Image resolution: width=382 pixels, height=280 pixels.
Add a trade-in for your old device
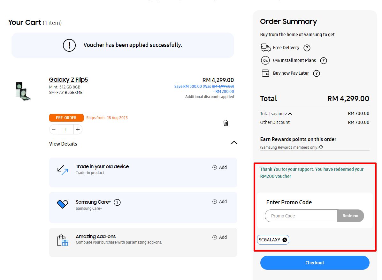pyautogui.click(x=219, y=167)
